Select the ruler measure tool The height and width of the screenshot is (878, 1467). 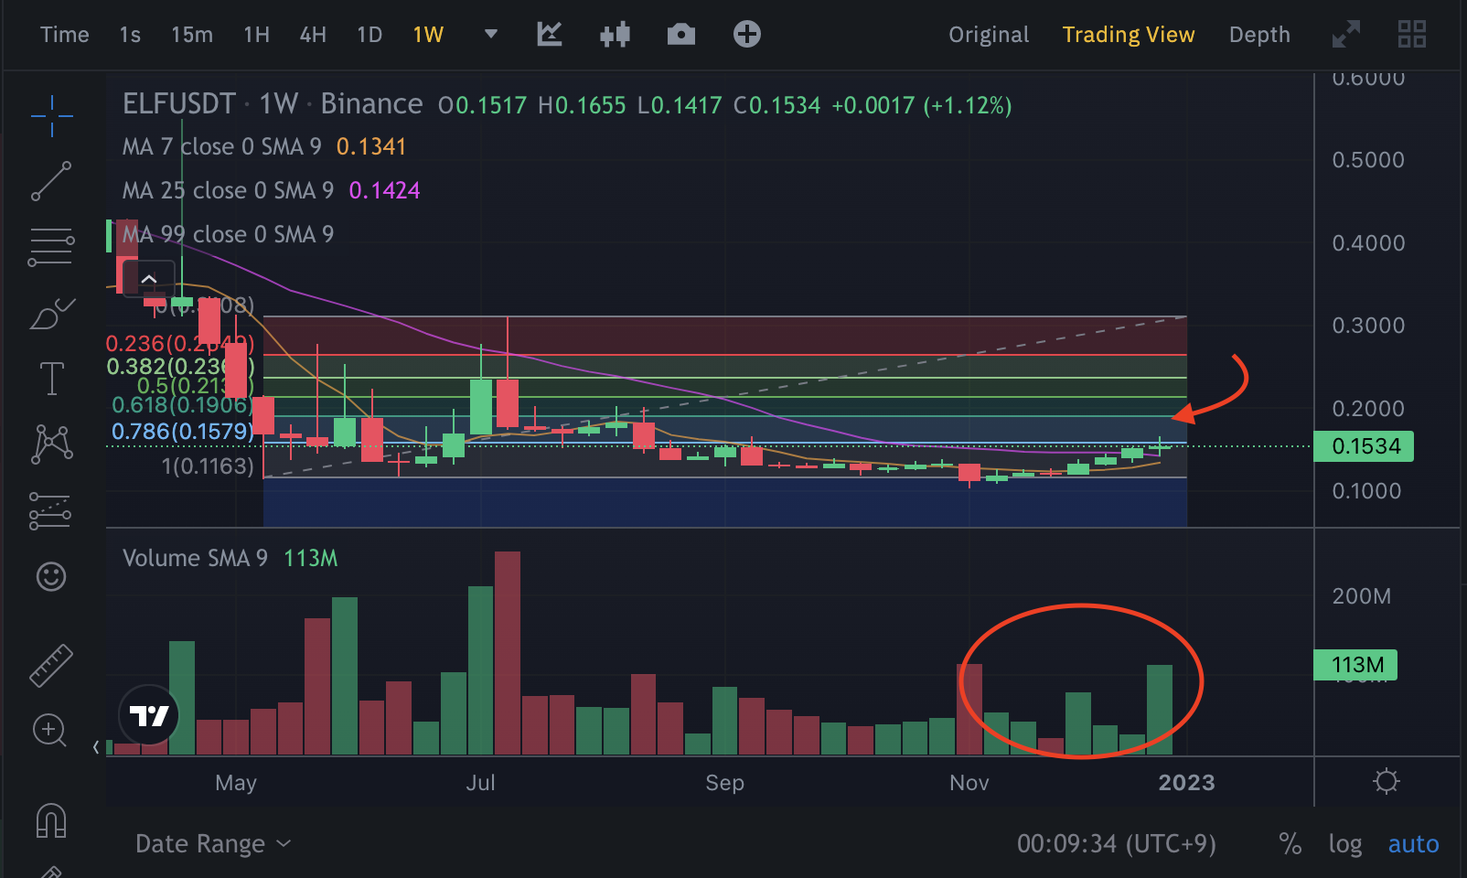coord(51,665)
